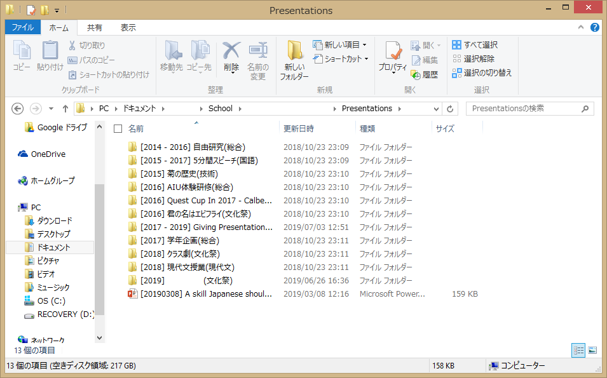The width and height of the screenshot is (607, 378).
Task: Switch to the View (表示) ribbon tab
Action: [x=128, y=27]
